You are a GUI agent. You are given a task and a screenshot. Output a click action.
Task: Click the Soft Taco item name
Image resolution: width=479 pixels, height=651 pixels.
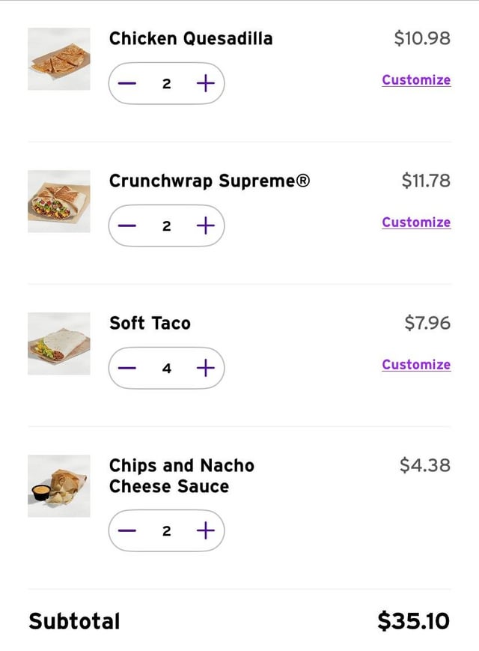(150, 323)
